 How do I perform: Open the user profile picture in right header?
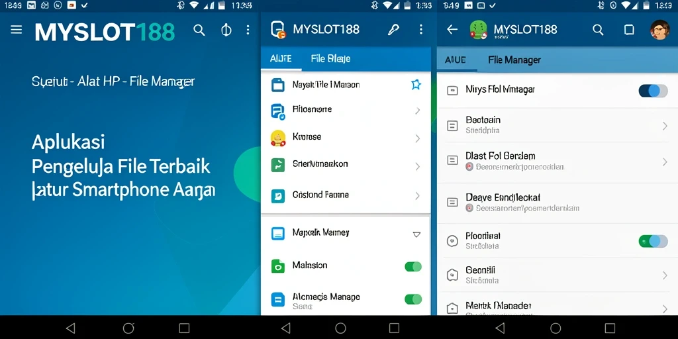(660, 29)
